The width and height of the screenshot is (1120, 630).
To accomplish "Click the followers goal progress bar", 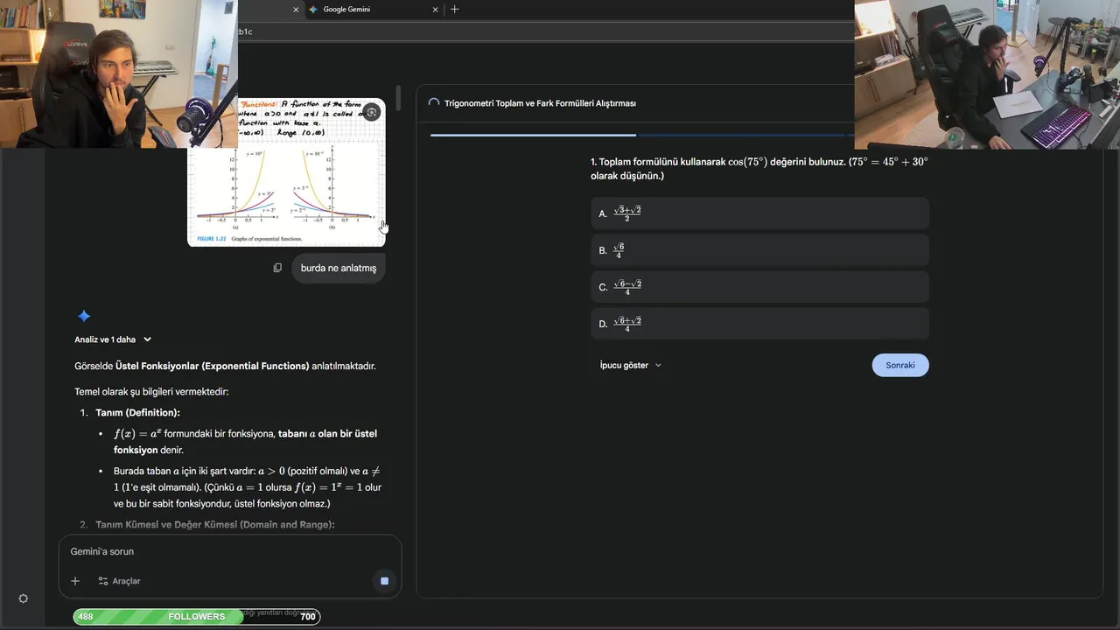I will [197, 617].
